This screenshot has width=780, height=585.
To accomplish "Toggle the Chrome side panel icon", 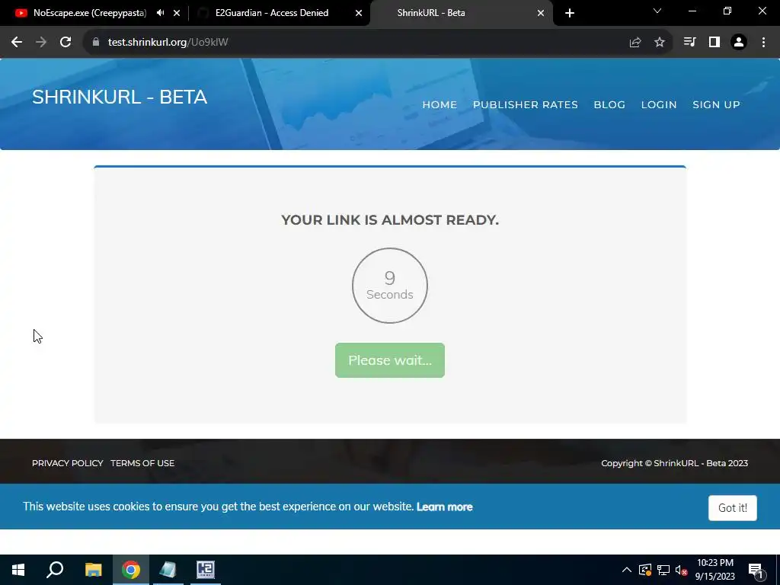I will (x=714, y=43).
